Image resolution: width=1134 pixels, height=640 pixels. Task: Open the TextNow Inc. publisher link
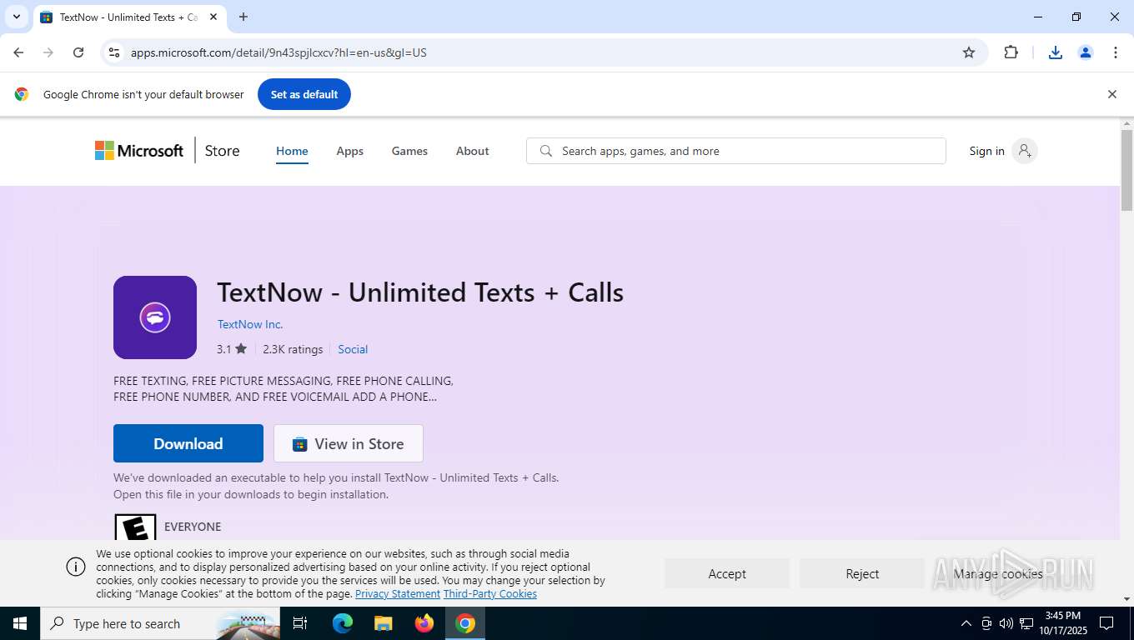click(250, 324)
